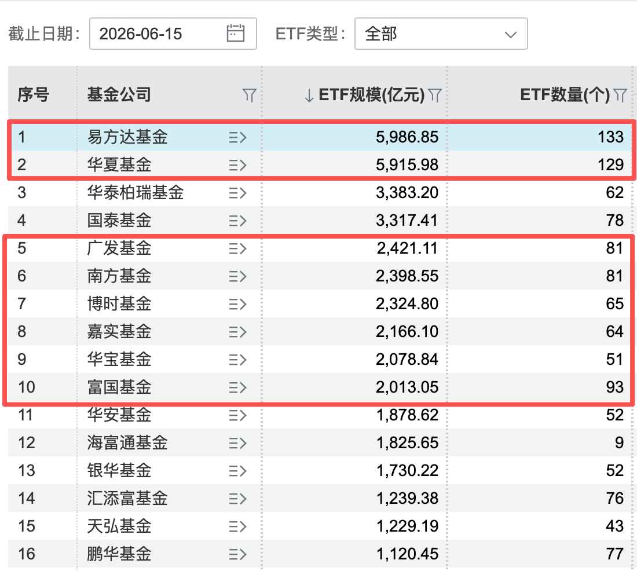Screen dimensions: 637x571
Task: Select the 国泰基金 company name
Action: (x=119, y=220)
